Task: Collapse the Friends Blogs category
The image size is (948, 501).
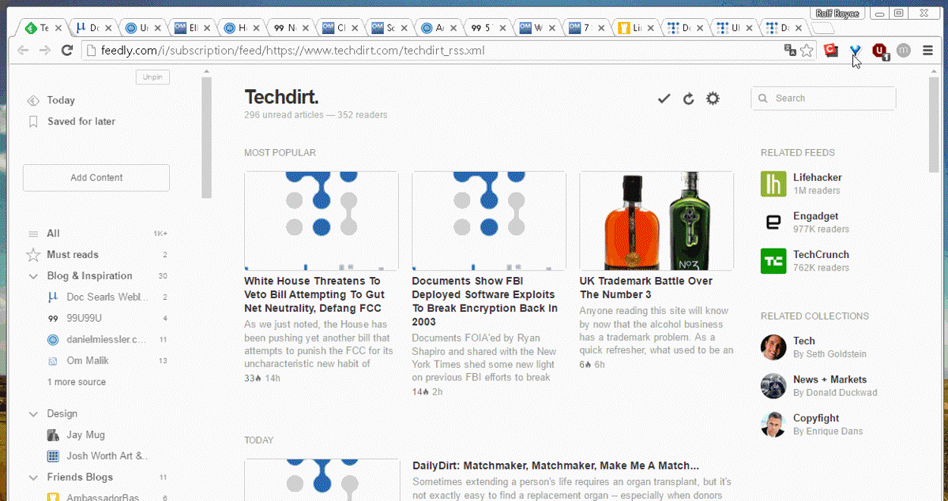Action: tap(33, 478)
